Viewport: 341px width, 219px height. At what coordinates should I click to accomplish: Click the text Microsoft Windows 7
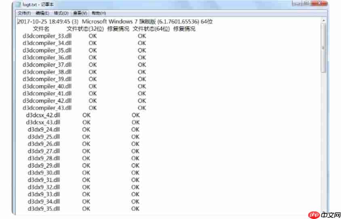coord(110,22)
